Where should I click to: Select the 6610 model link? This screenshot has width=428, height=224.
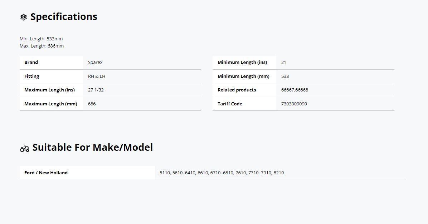click(203, 173)
